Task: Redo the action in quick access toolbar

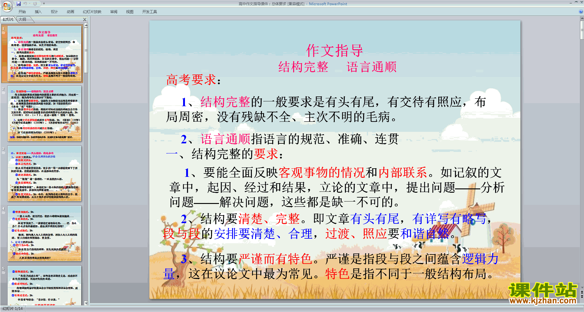Action: coord(35,4)
